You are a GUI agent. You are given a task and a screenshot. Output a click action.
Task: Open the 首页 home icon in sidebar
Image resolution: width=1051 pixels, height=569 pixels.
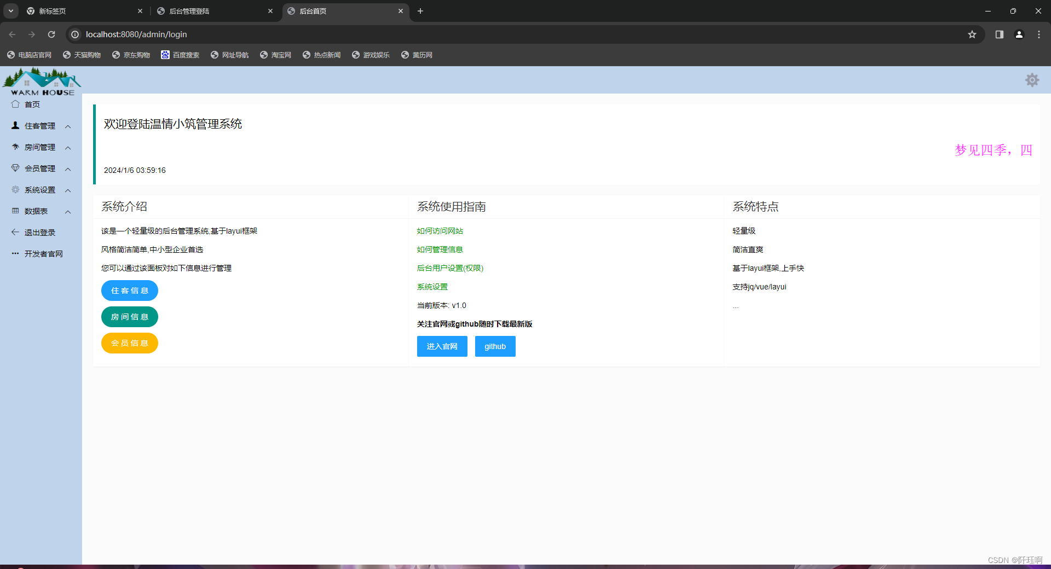coord(15,104)
